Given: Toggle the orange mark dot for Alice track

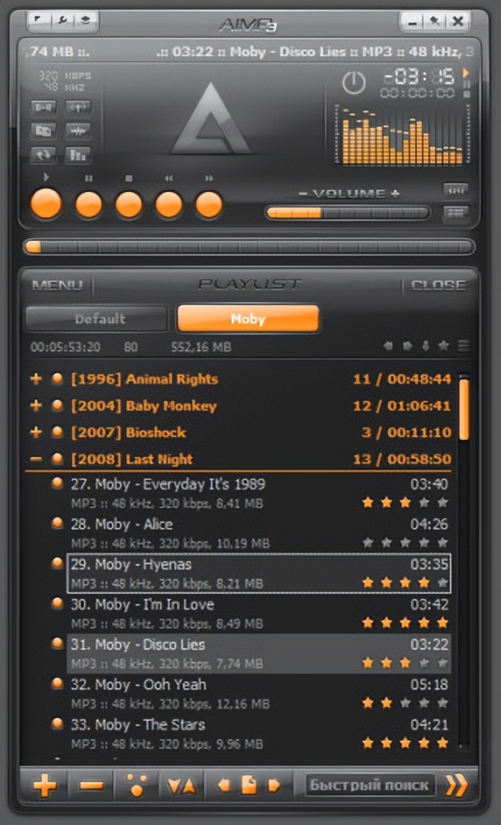Looking at the screenshot, I should point(58,523).
